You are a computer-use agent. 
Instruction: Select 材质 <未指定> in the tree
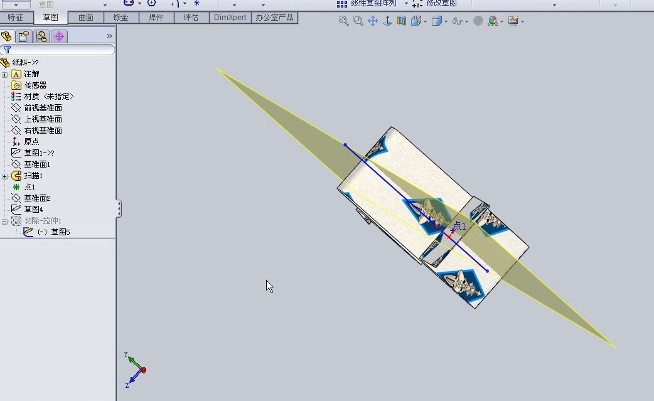48,96
